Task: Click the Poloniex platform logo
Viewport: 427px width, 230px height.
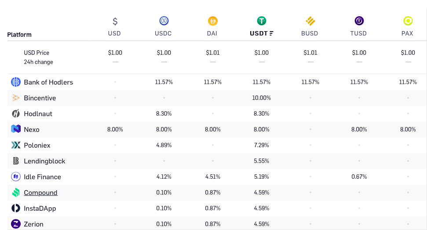Action: pos(16,145)
